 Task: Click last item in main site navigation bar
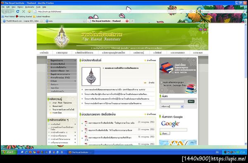tap(198, 53)
